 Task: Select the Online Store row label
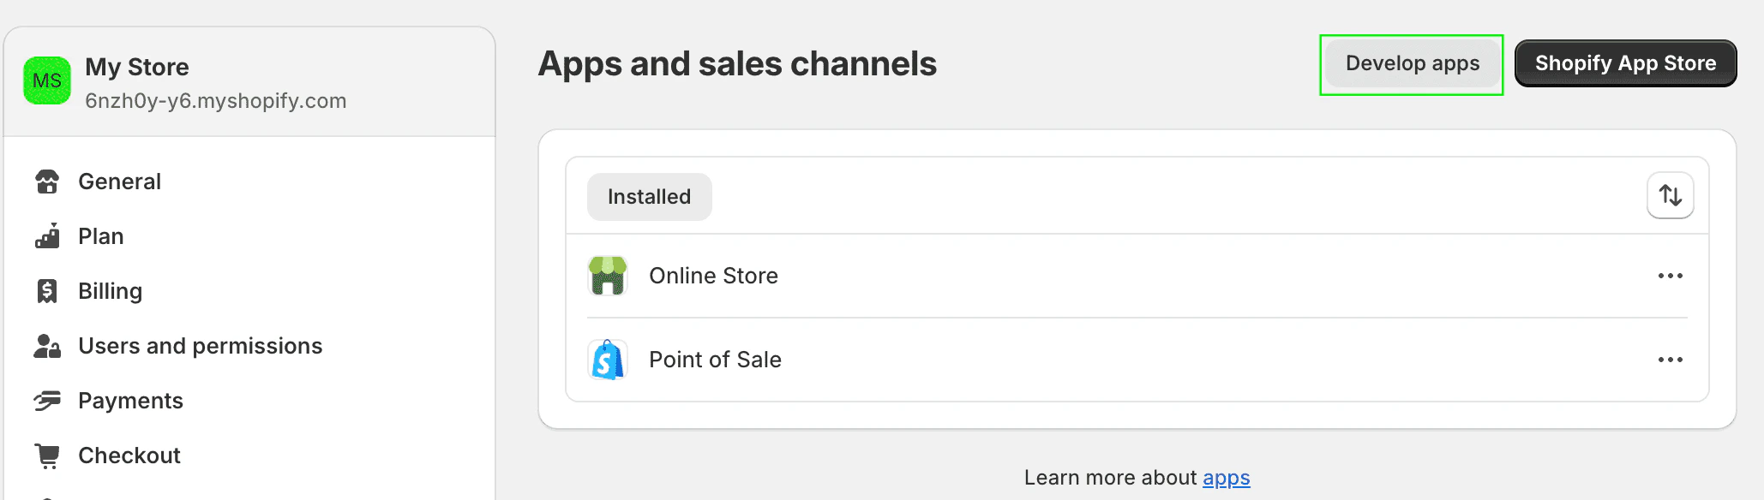(x=713, y=276)
